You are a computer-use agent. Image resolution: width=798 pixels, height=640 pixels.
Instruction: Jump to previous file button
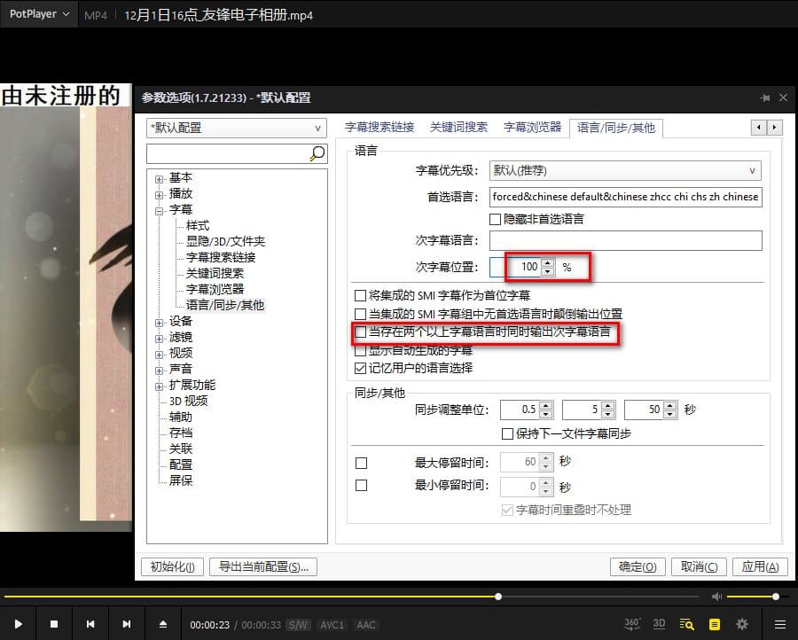point(90,624)
